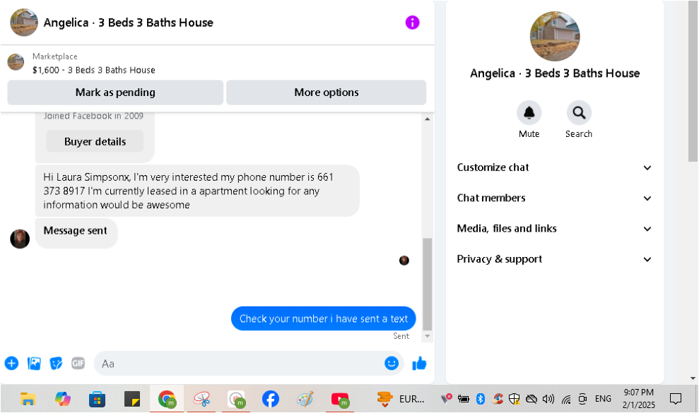Send a thumbs-up like

[419, 364]
